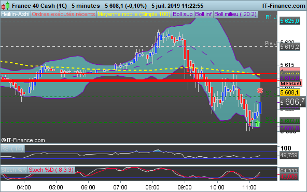
Task: Click the 5 minutes timeframe label
Action: point(86,6)
